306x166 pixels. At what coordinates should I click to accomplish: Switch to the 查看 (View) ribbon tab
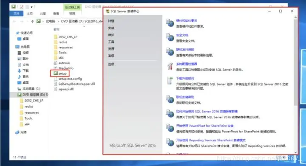coord(56,14)
